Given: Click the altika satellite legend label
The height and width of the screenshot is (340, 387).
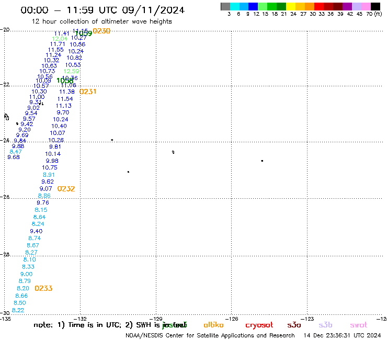Looking at the screenshot, I should [x=213, y=325].
